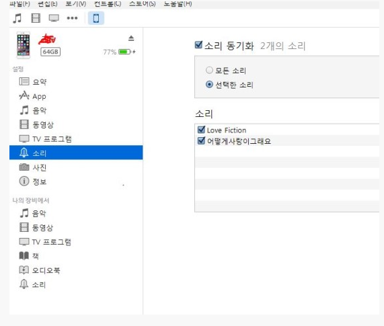This screenshot has width=384, height=326.
Task: Open 오디오북 audiobooks on device
Action: pyautogui.click(x=76, y=270)
